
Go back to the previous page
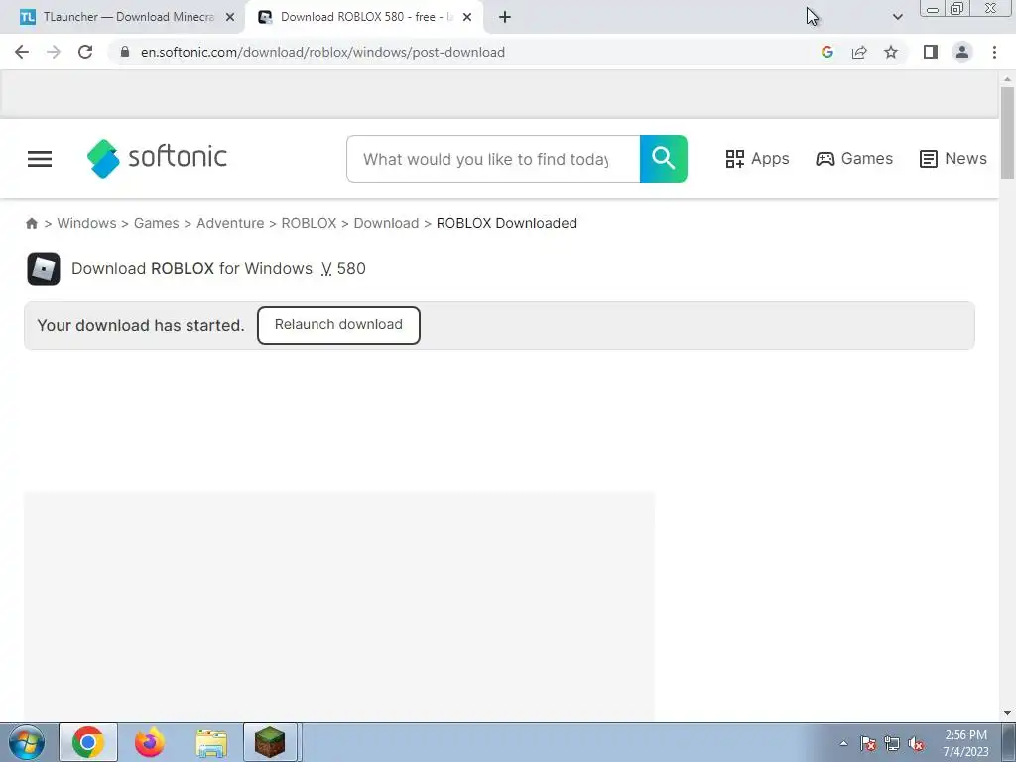(22, 52)
